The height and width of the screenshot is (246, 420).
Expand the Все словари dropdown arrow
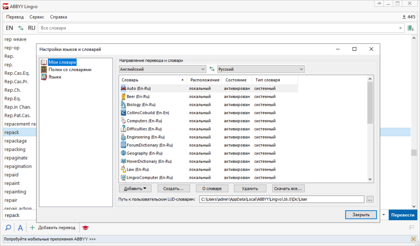pos(400,28)
